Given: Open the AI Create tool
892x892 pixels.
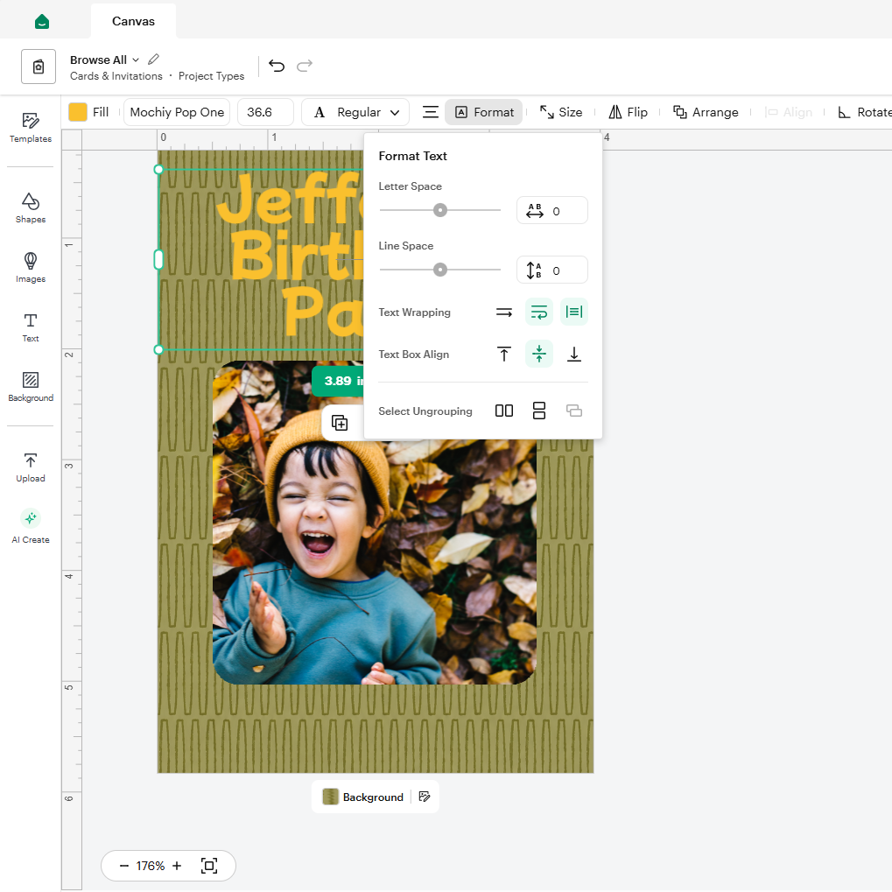Looking at the screenshot, I should point(31,526).
